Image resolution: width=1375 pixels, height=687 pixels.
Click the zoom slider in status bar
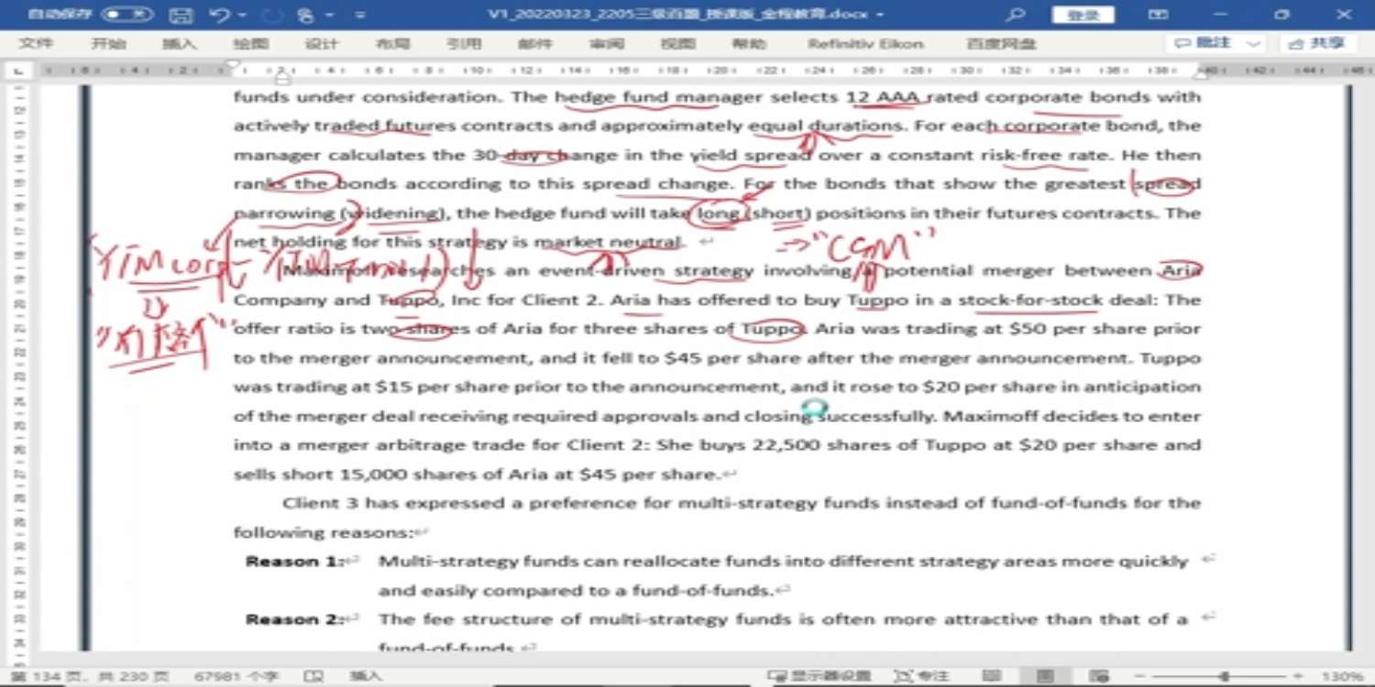pos(1223,676)
